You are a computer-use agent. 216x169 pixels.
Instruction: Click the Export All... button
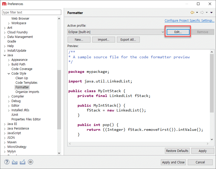coord(128,40)
